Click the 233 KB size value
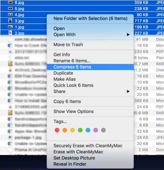Image resolution: width=164 pixels, height=170 pixels. click(141, 52)
